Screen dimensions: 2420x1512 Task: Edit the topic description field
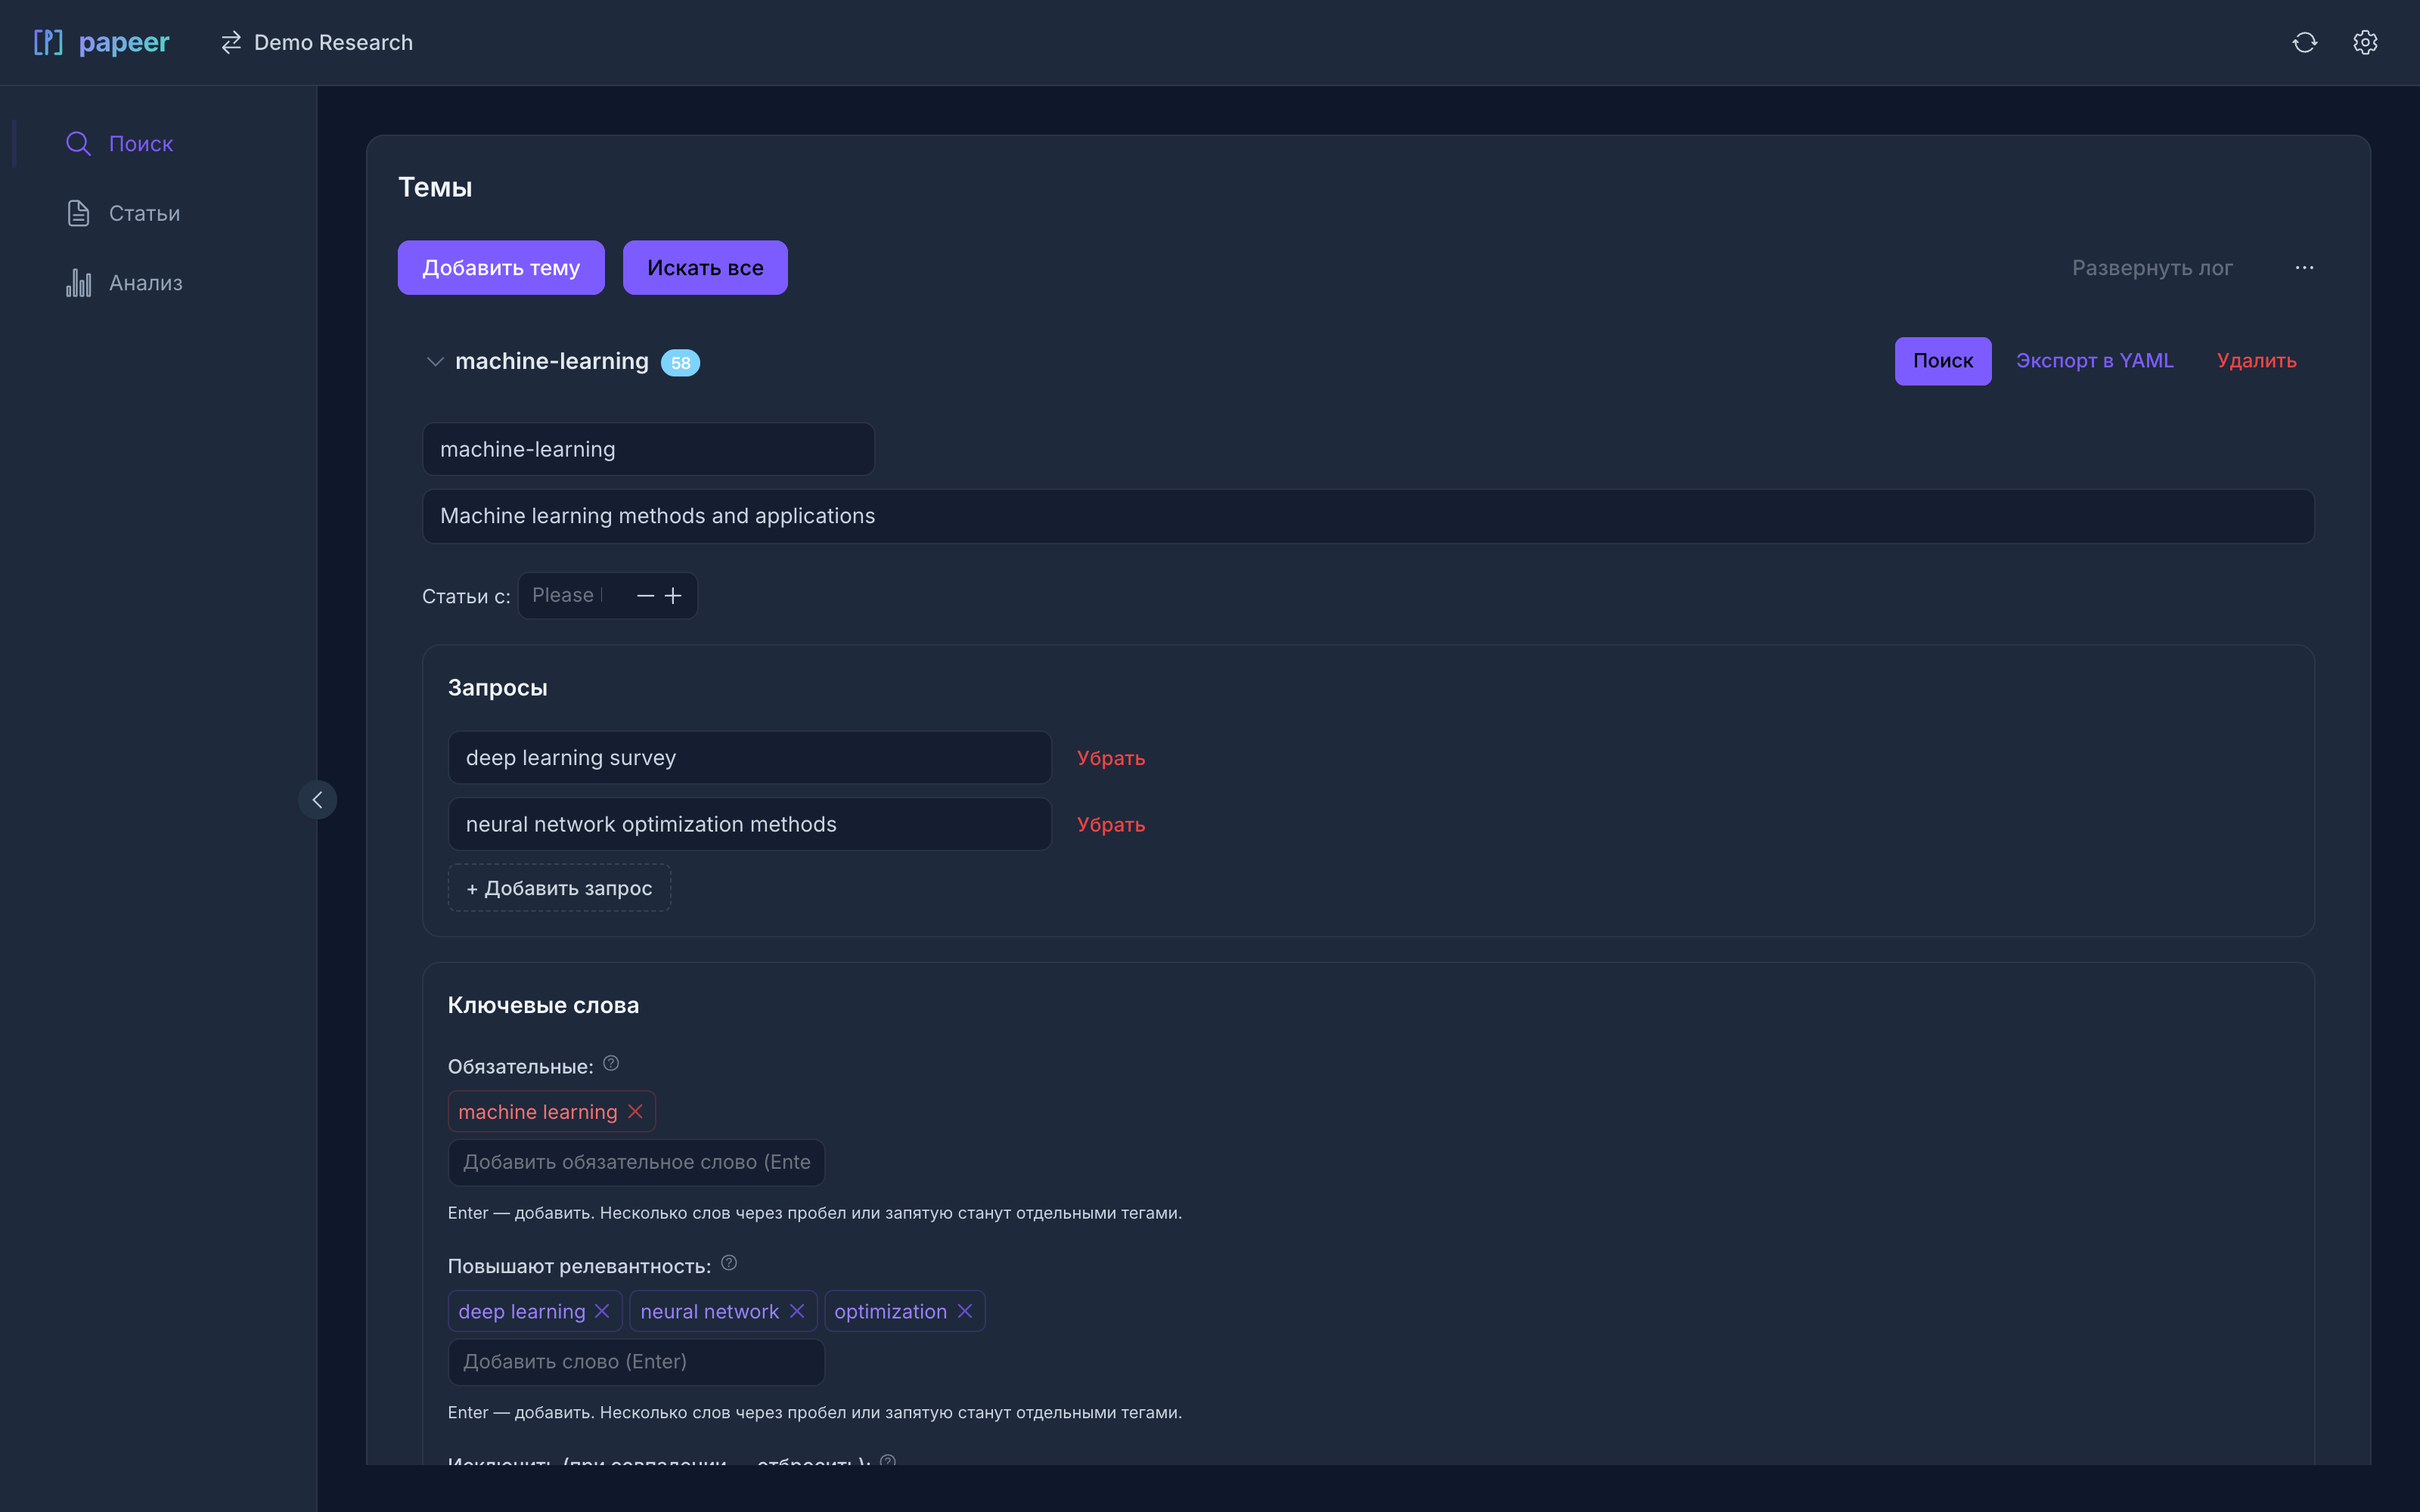coord(1368,516)
